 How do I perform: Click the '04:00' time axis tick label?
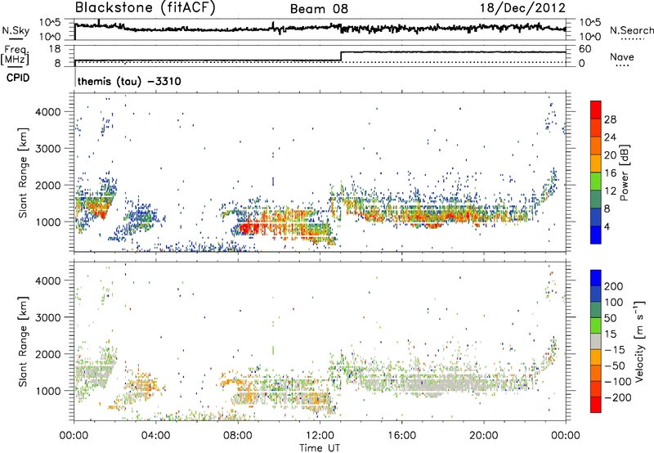(x=156, y=436)
